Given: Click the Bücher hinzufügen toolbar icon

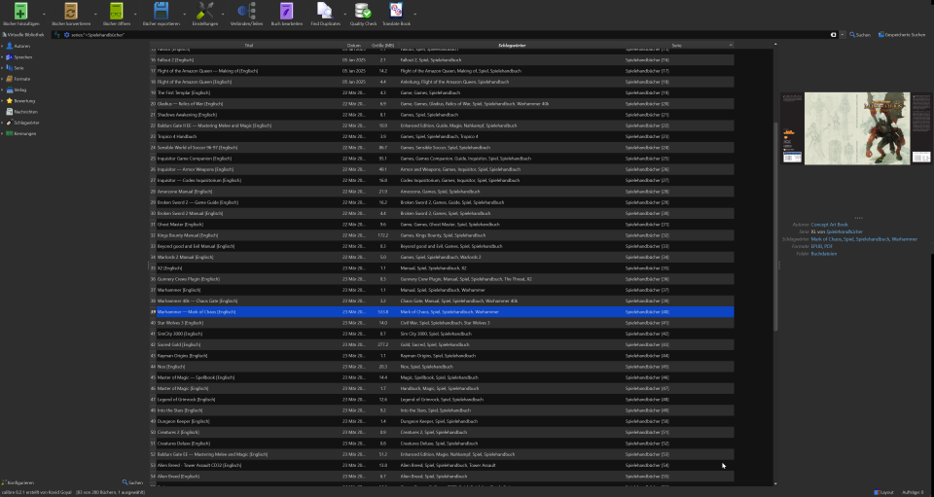Looking at the screenshot, I should point(21,12).
